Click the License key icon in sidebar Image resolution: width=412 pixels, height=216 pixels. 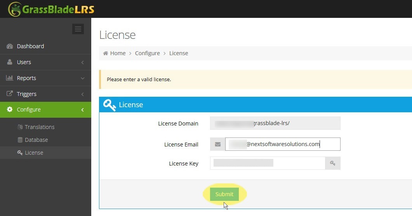(x=20, y=153)
